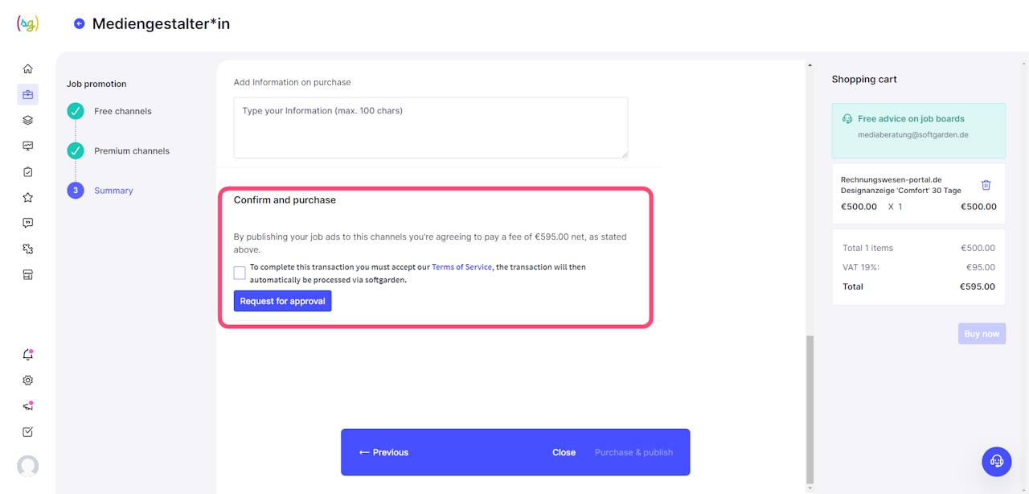This screenshot has width=1029, height=494.
Task: Open the settings gear icon
Action: (x=28, y=381)
